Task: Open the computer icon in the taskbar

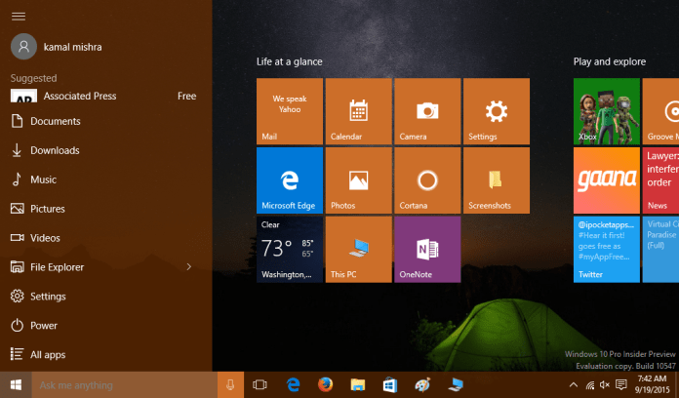Action: click(x=456, y=384)
